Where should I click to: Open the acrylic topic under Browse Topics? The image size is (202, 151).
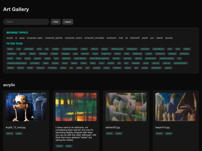coord(10,38)
